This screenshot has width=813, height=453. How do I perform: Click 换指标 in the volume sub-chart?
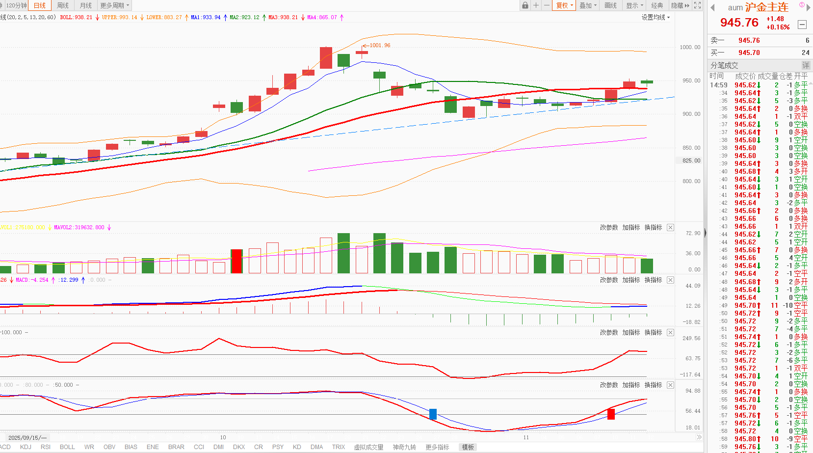pos(654,228)
